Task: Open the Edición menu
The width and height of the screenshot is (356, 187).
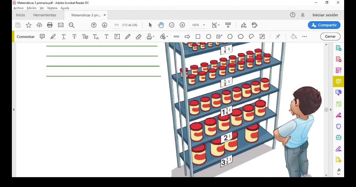Action: click(x=31, y=8)
